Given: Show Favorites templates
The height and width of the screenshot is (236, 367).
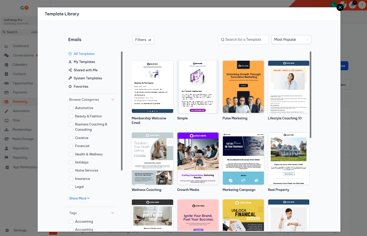Looking at the screenshot, I should point(81,86).
